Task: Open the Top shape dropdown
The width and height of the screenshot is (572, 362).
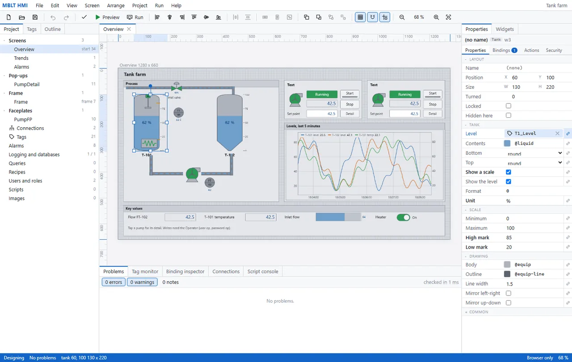Action: point(534,163)
